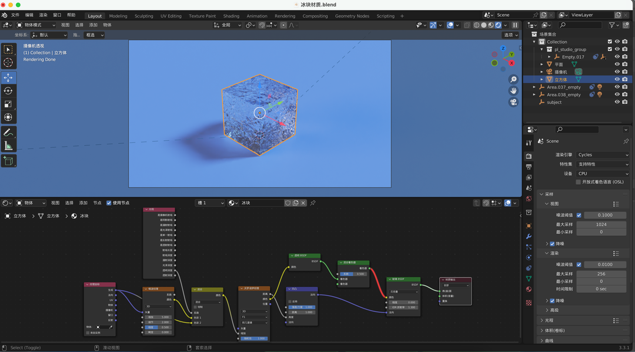Activate the Move tool
The image size is (635, 352).
coord(8,77)
